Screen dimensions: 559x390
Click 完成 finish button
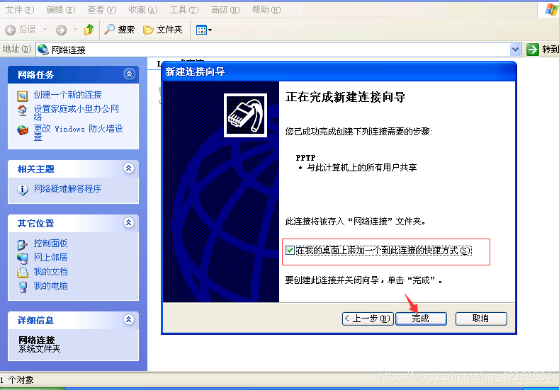click(x=421, y=319)
